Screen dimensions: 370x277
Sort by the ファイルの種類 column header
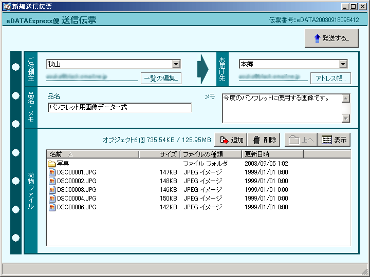(211, 154)
